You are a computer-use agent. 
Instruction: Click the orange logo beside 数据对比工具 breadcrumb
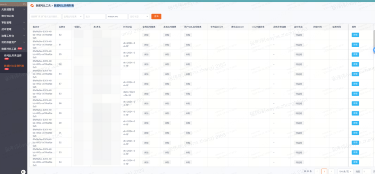32,6
